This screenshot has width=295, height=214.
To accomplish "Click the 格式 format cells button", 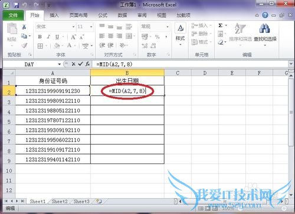I will [x=201, y=42].
